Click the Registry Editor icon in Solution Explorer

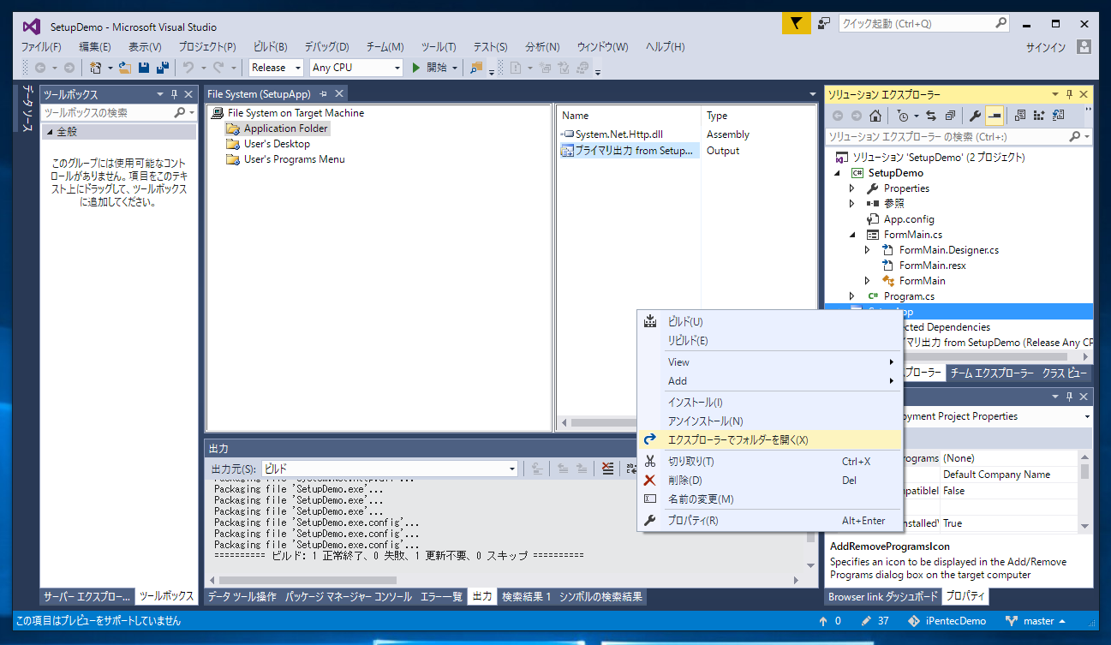click(1039, 116)
